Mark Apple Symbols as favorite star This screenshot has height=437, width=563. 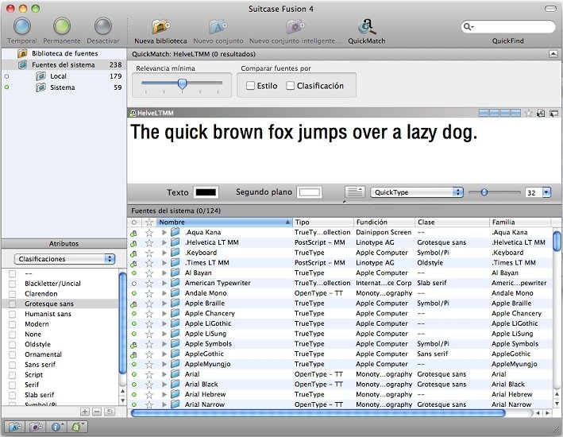point(149,344)
